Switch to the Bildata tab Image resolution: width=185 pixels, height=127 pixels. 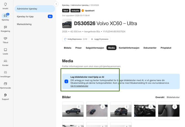coord(67,48)
